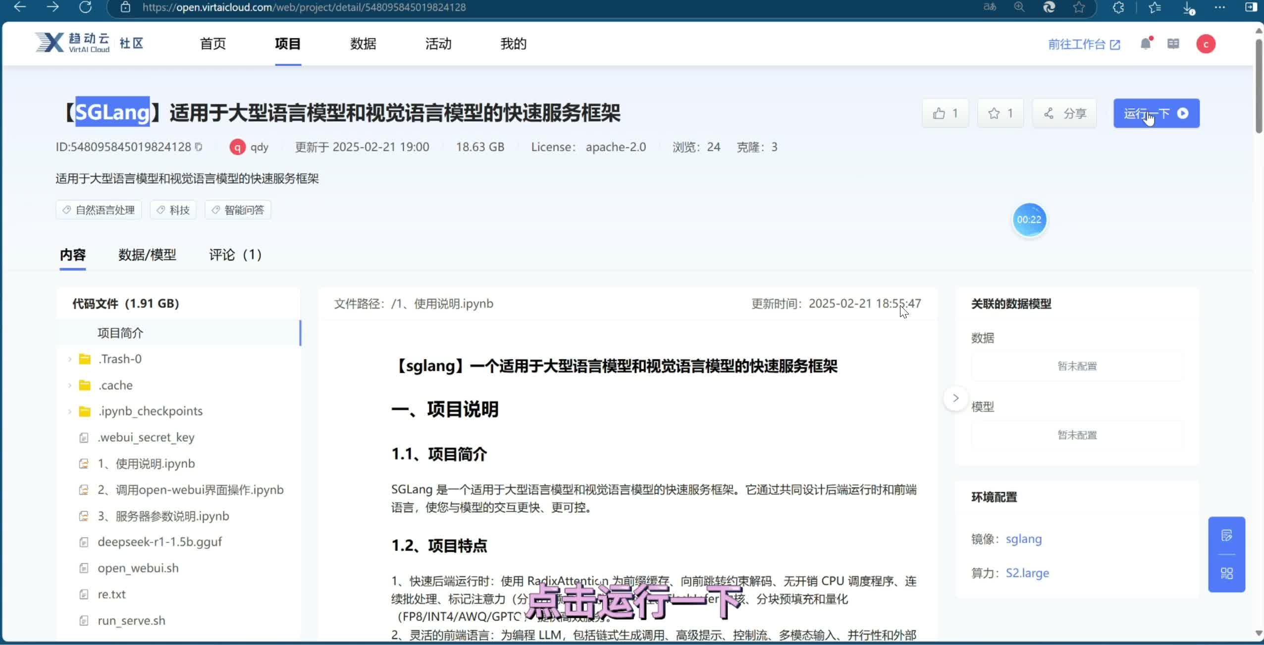Select the deepseek-r1-1.5b.gguf file

[159, 541]
